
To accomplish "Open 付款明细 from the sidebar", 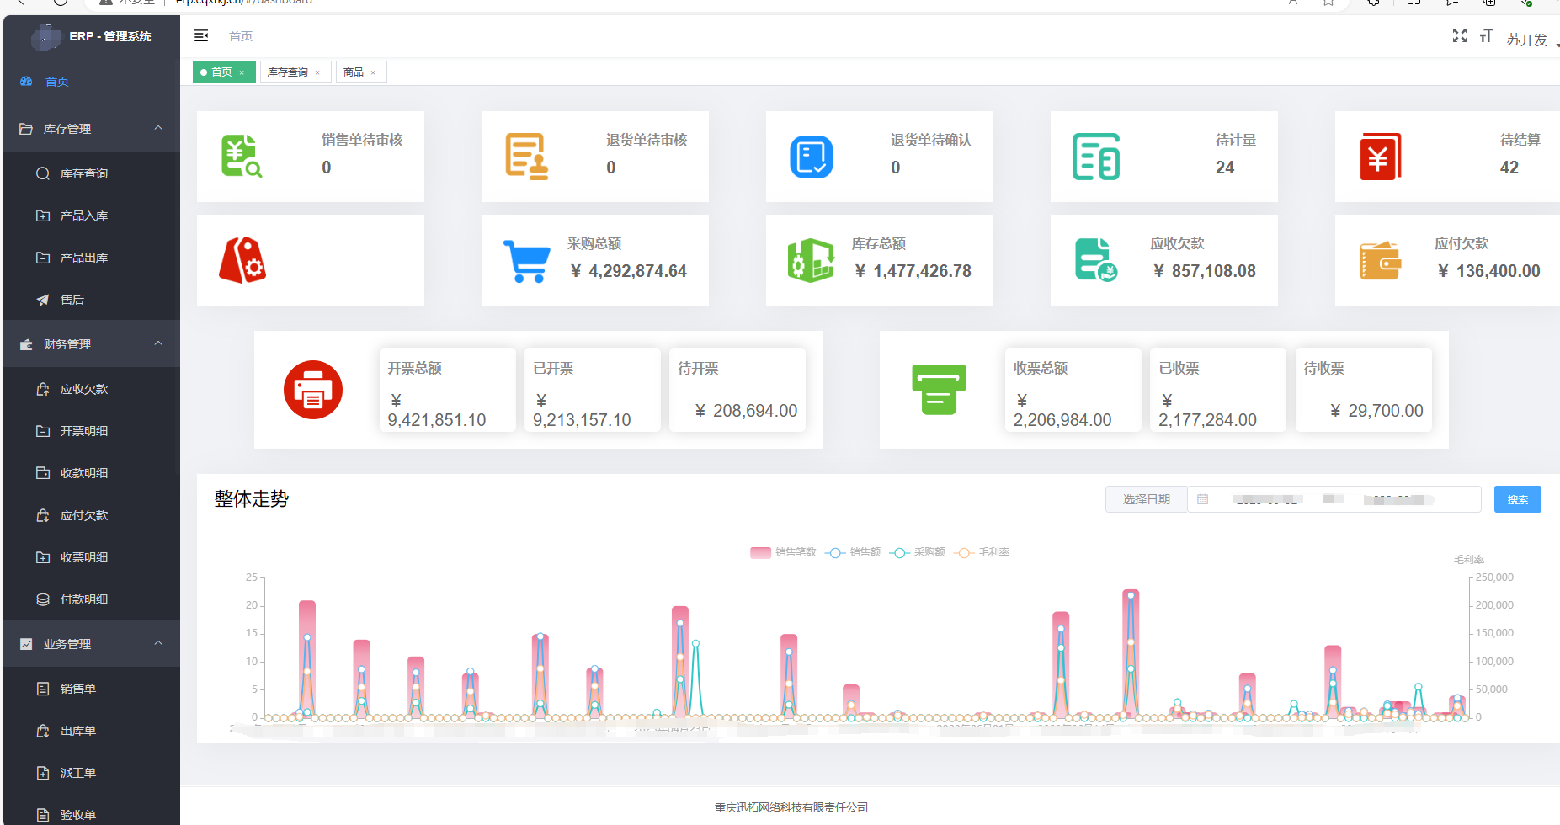I will pyautogui.click(x=92, y=599).
